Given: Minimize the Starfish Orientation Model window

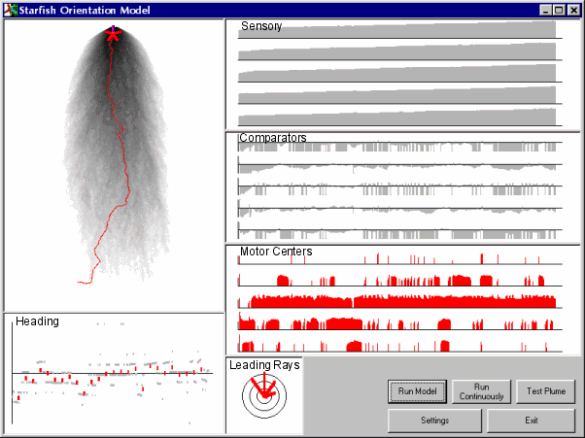Looking at the screenshot, I should 546,10.
